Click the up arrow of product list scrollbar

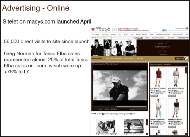[x=186, y=68]
